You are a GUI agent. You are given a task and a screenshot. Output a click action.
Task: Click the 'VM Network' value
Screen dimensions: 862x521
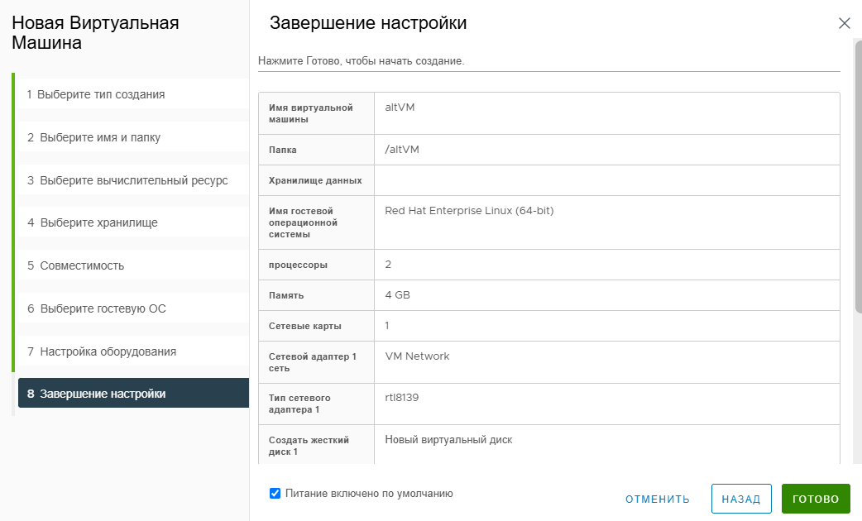417,356
